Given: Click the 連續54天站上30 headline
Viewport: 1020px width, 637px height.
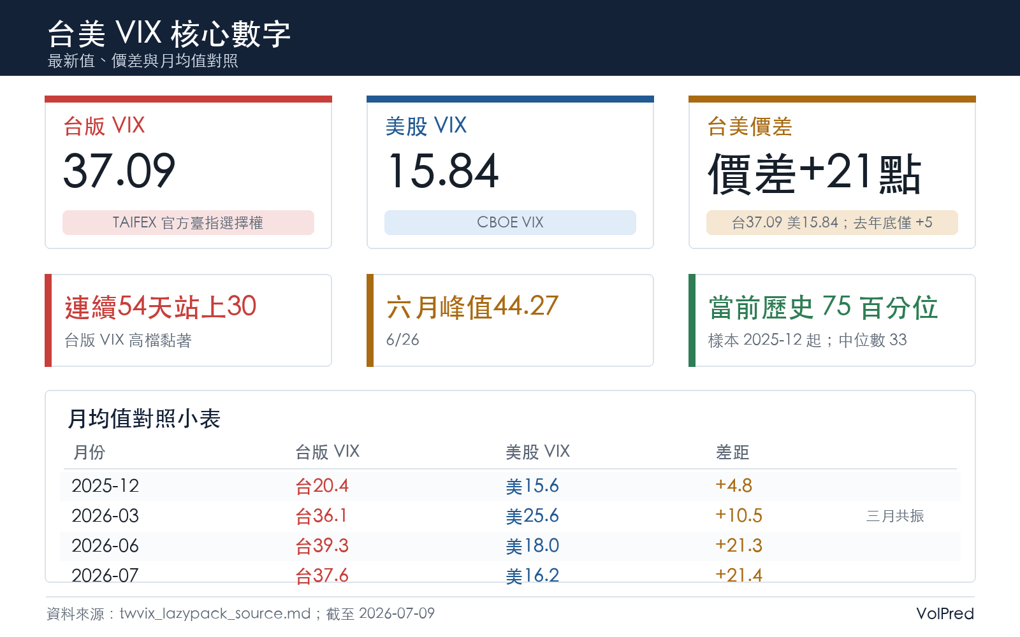Looking at the screenshot, I should pyautogui.click(x=161, y=307).
